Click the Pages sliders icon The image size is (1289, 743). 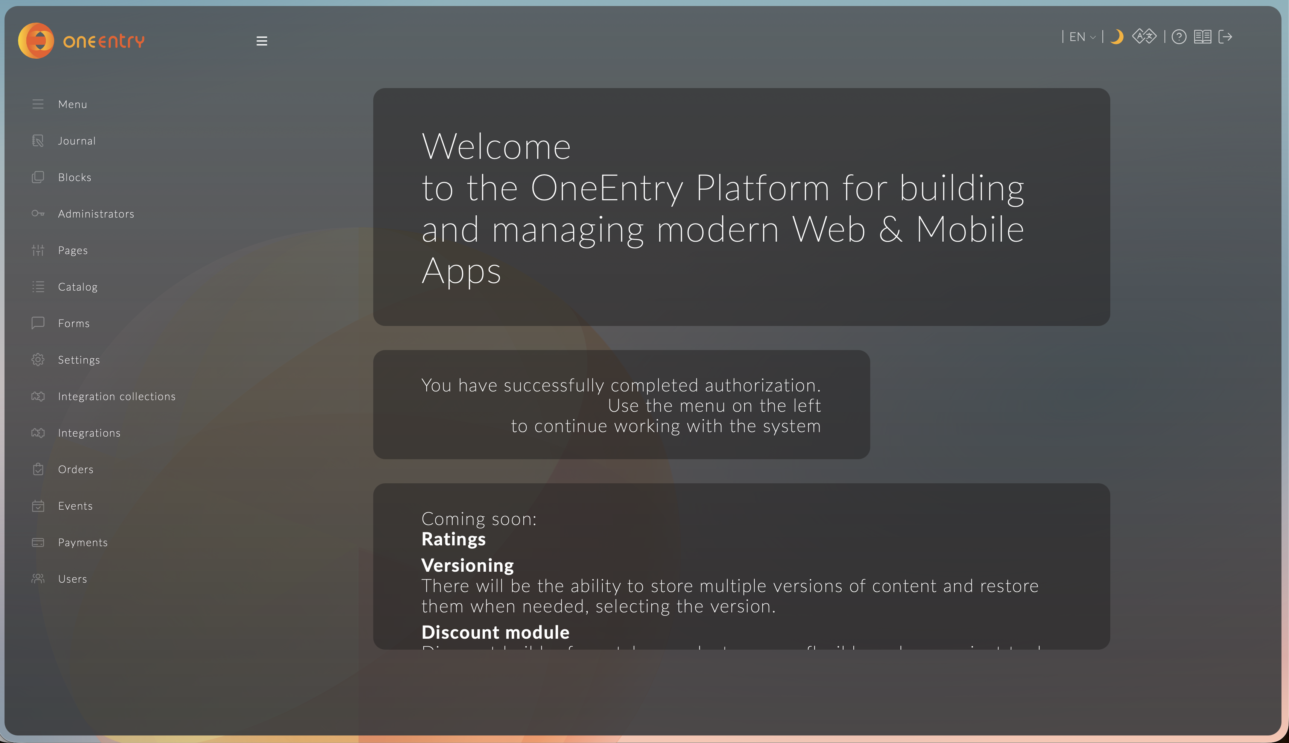(38, 250)
